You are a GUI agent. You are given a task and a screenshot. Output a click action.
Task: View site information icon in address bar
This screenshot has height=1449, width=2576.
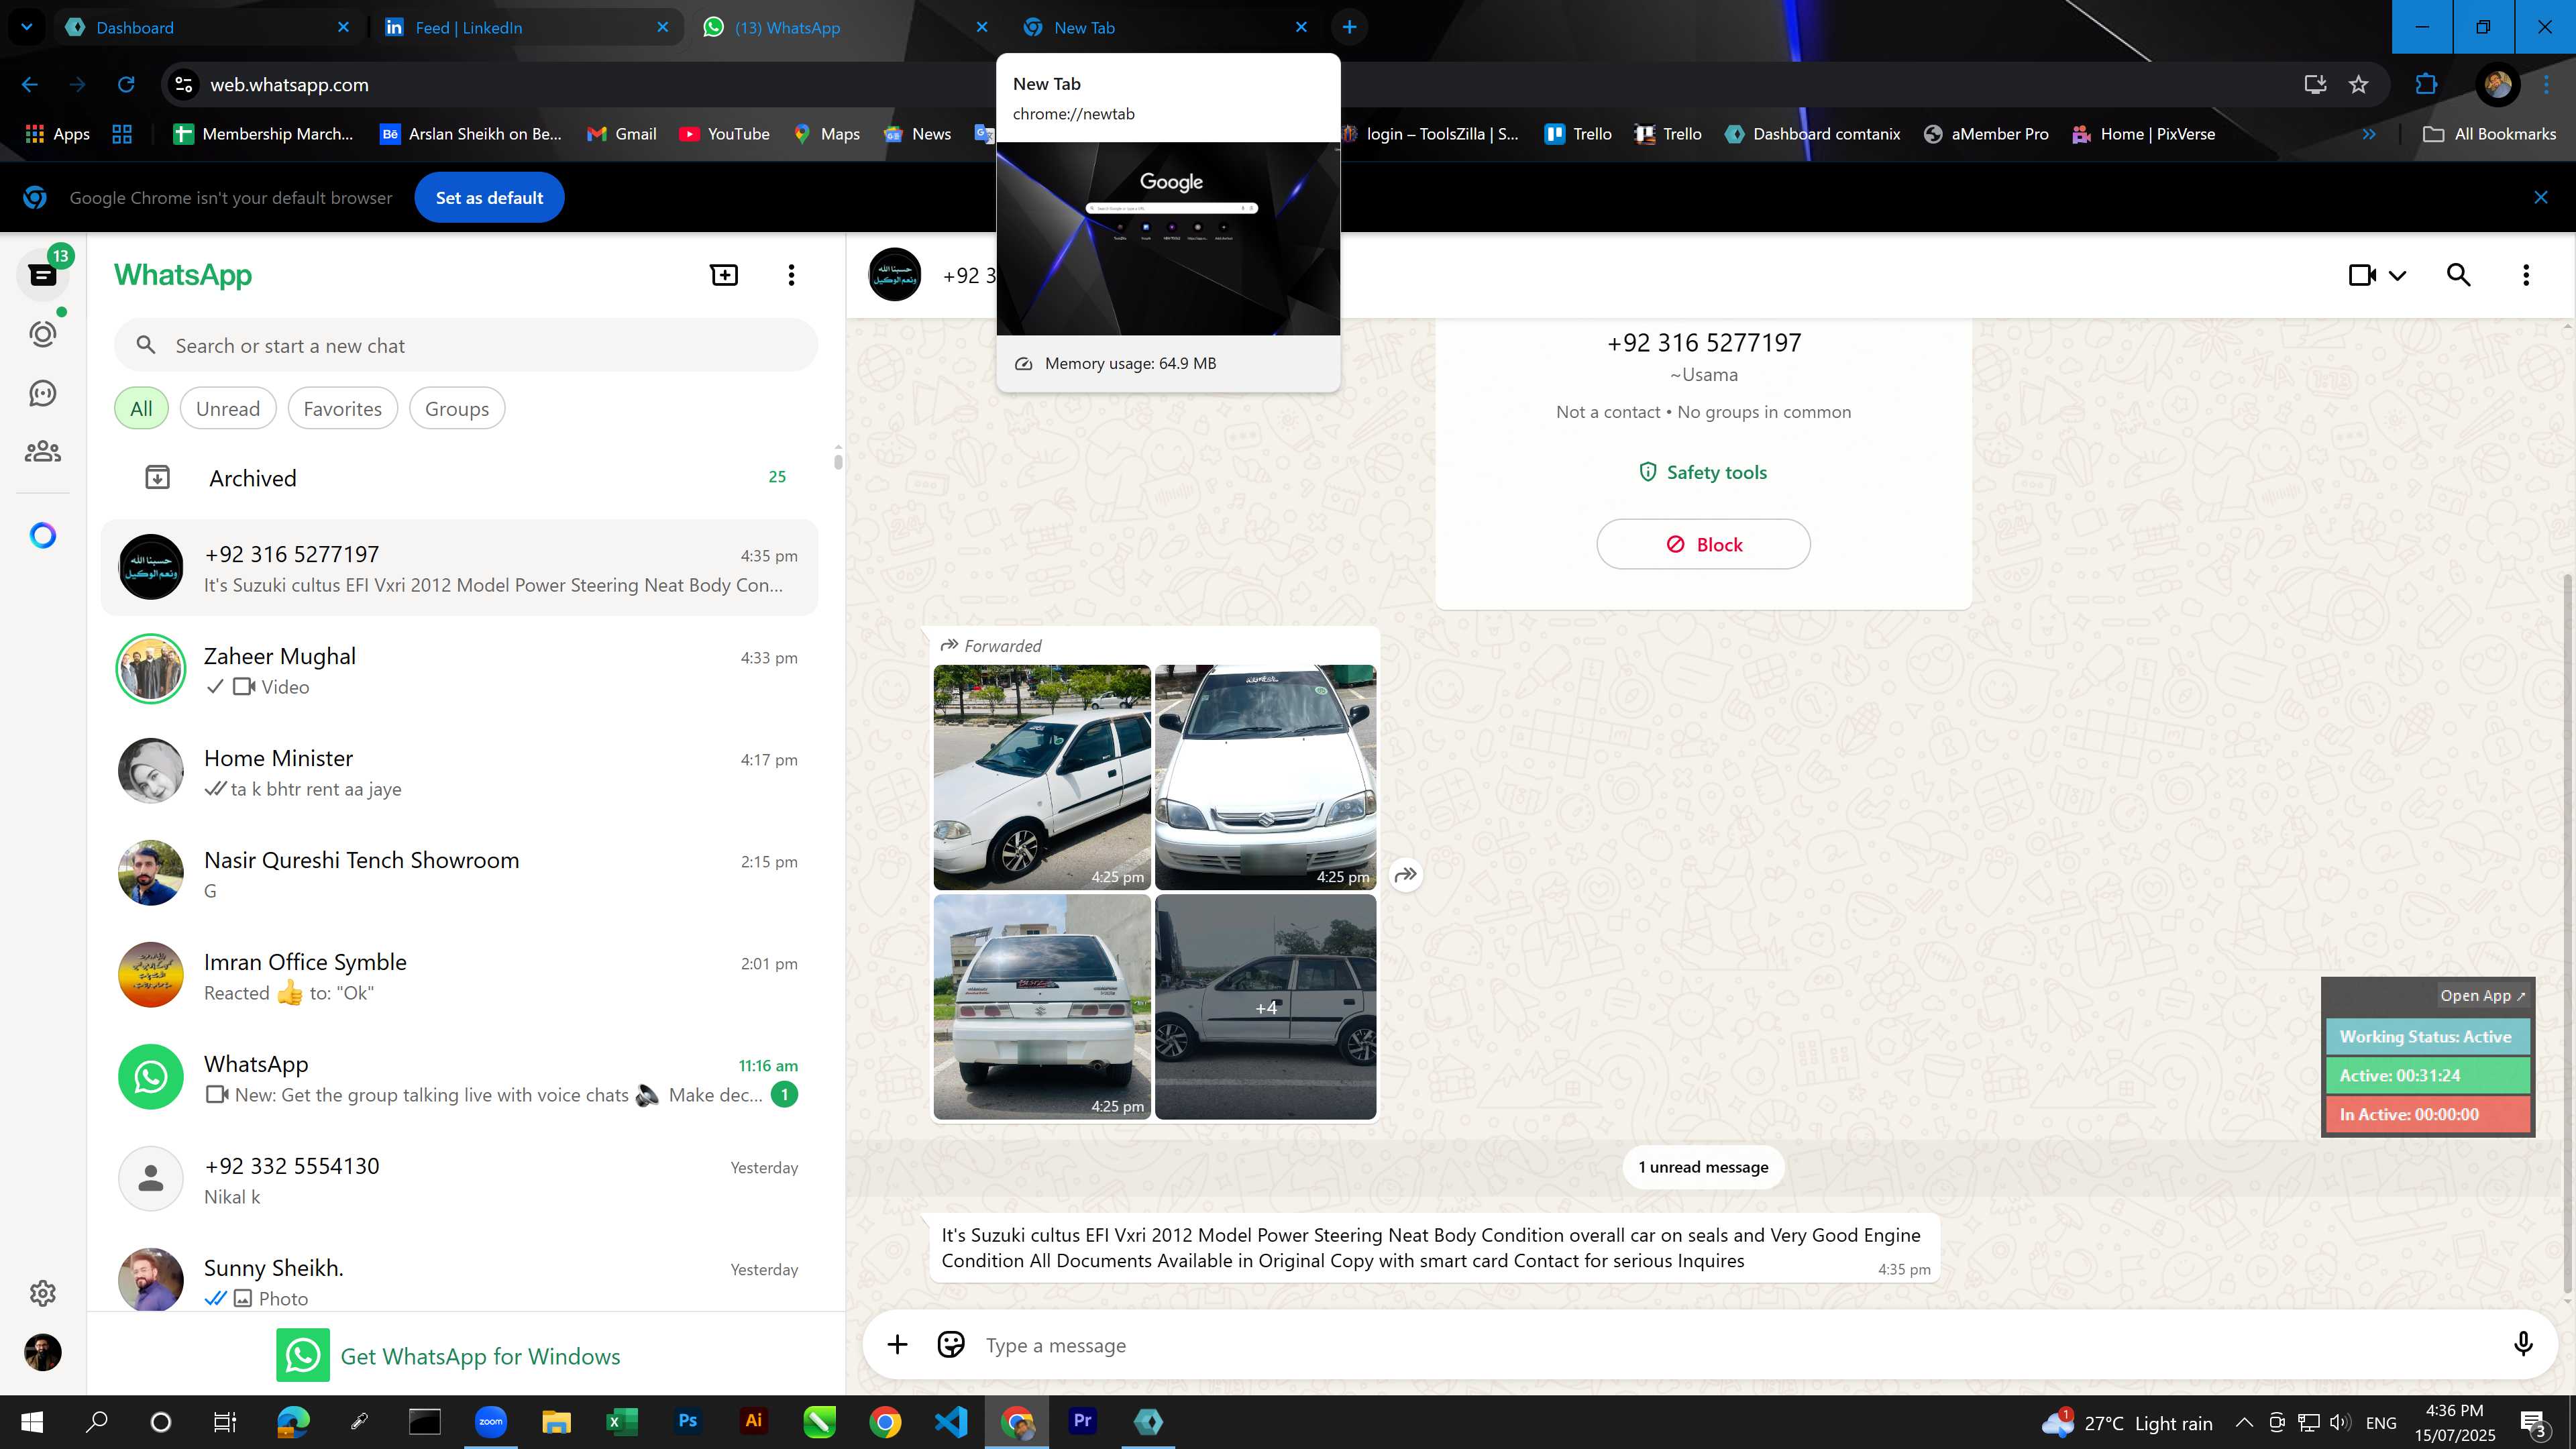coord(184,85)
